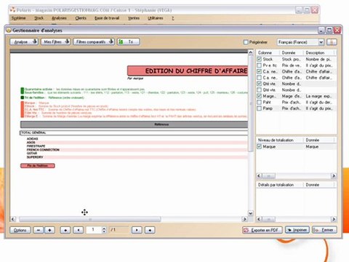Screen dimensions: 349x262
Task: Click the Niveau de totalisation header
Action: pos(280,140)
